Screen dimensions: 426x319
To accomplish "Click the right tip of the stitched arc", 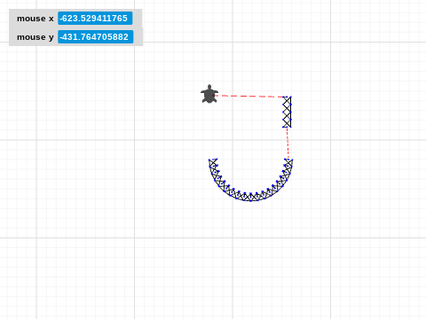I will coord(288,161).
